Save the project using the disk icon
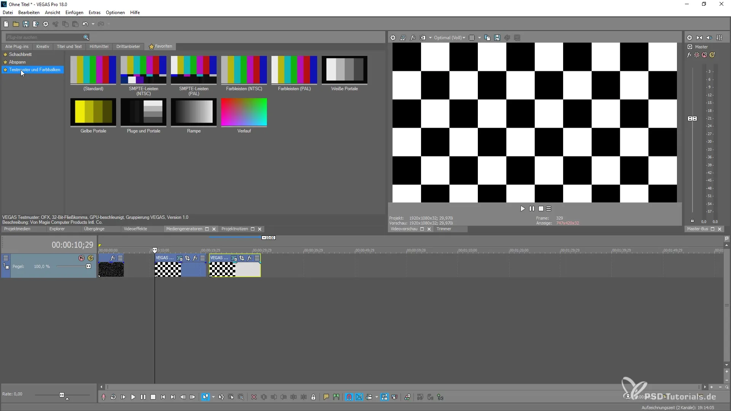Viewport: 731px width, 411px height. click(26, 24)
